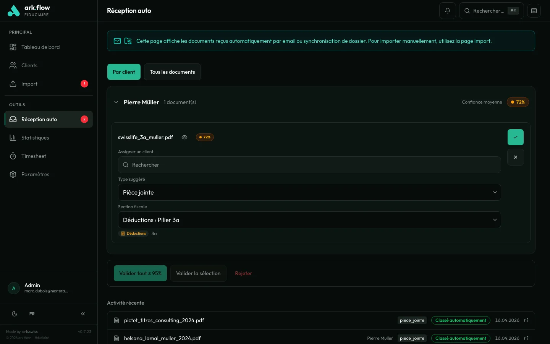Reject document with the X button
Screen dimensions: 550x344
coord(516,157)
